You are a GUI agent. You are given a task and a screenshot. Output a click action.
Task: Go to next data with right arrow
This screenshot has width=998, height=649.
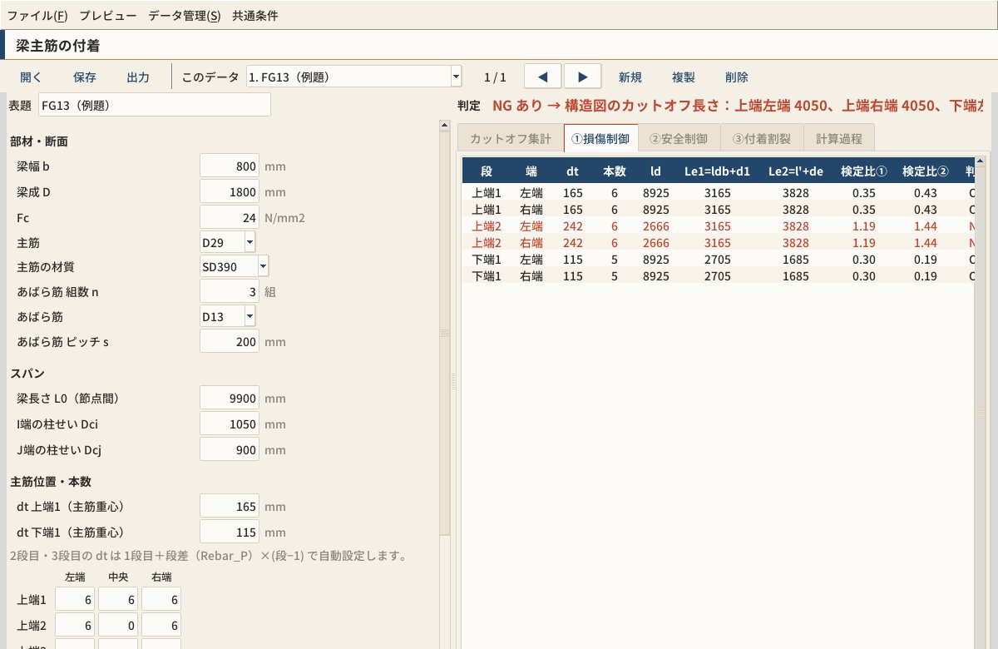pyautogui.click(x=583, y=77)
